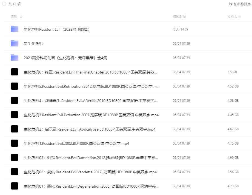
Task: Click the sort arrows icon beside 按名称排序
Action: click(230, 4)
